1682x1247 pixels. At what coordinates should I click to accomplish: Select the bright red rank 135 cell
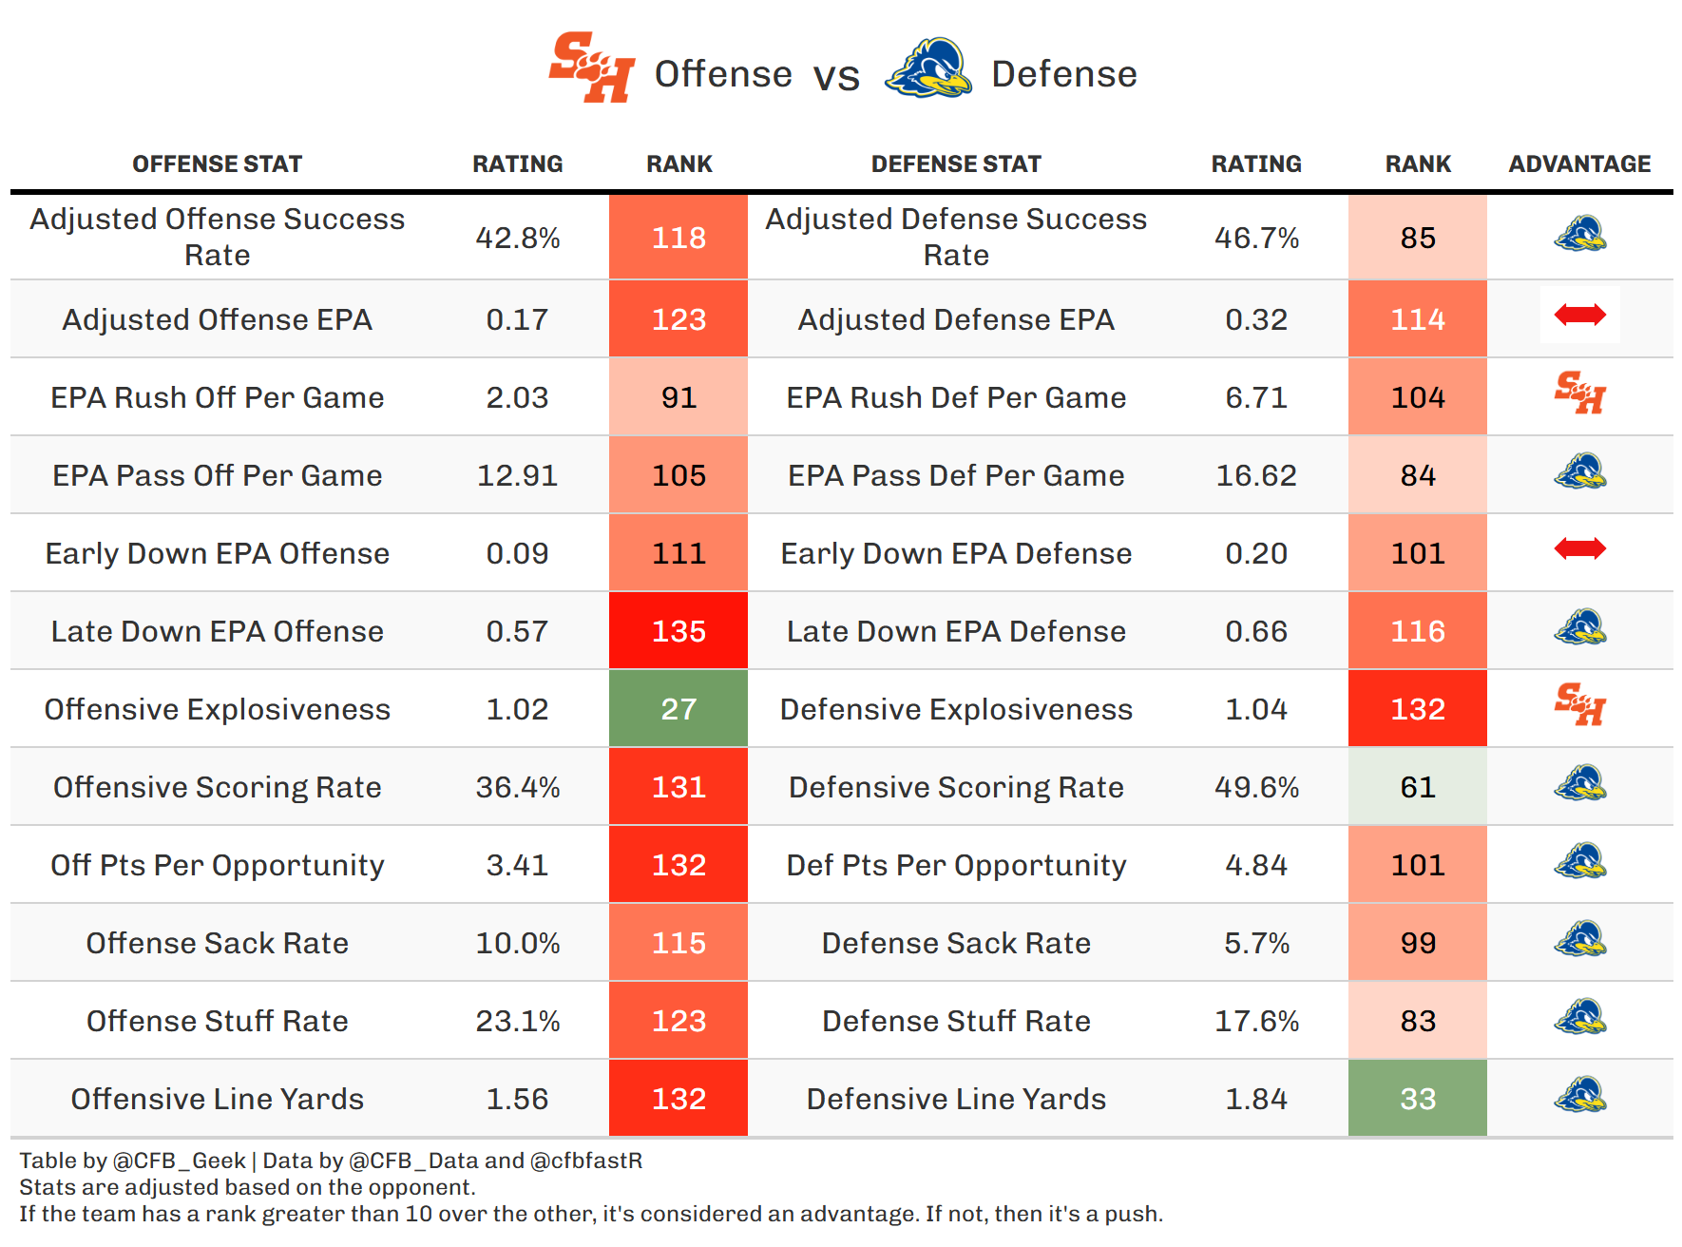point(679,631)
